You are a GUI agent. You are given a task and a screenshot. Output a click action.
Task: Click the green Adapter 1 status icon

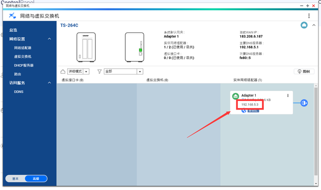[x=235, y=96]
